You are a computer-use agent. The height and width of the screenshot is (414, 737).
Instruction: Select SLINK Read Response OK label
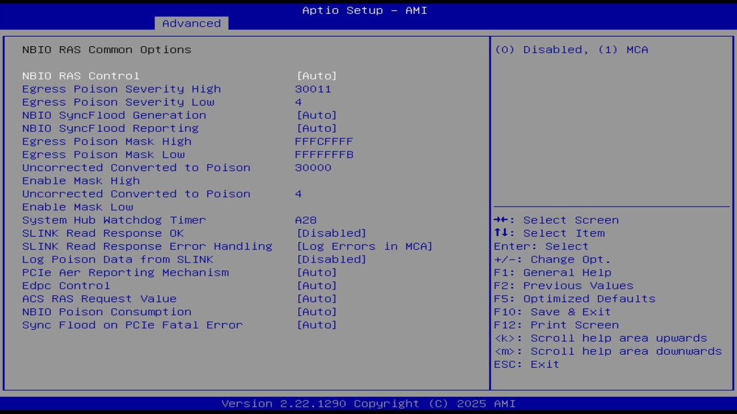(x=103, y=233)
